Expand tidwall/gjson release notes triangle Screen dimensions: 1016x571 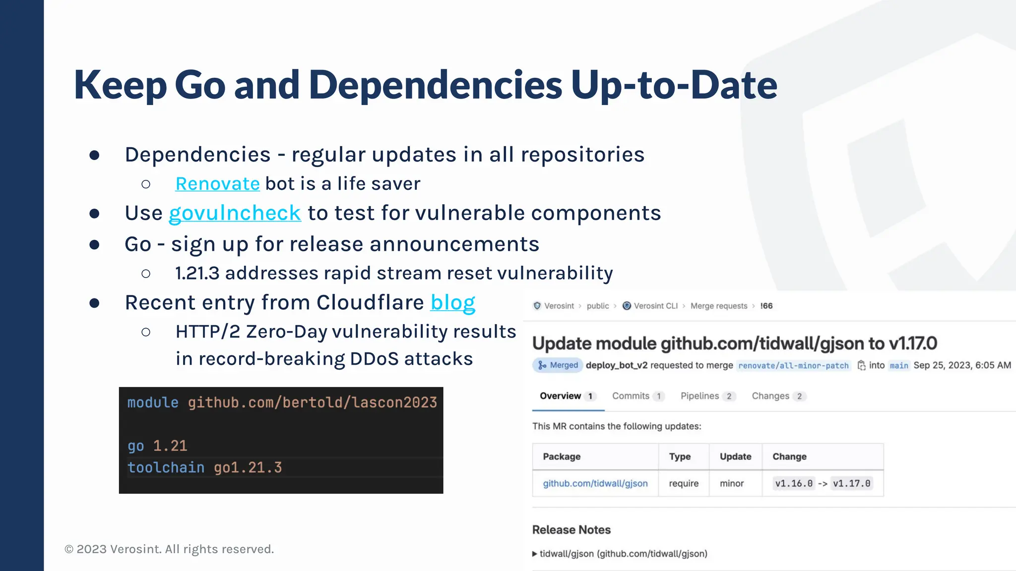(535, 554)
